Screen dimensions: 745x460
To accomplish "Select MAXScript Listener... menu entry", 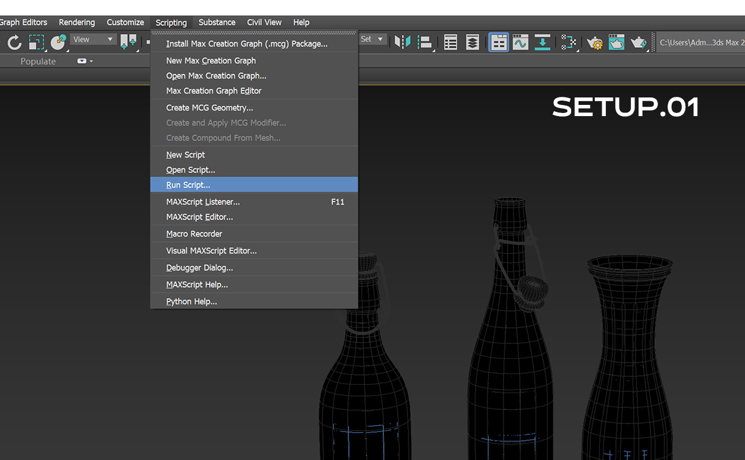I will pyautogui.click(x=203, y=202).
